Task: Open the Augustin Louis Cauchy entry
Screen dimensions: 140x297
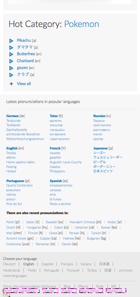Action: pos(66,162)
